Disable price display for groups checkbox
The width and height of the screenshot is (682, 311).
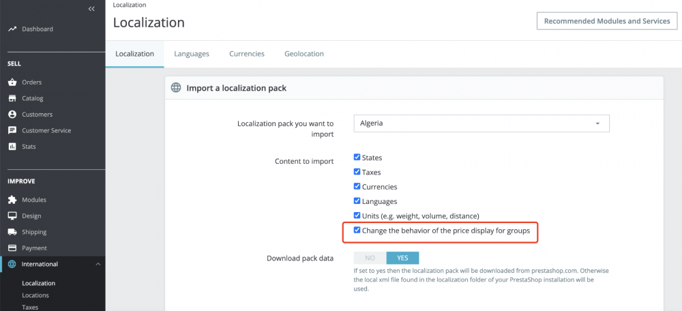[x=357, y=231]
